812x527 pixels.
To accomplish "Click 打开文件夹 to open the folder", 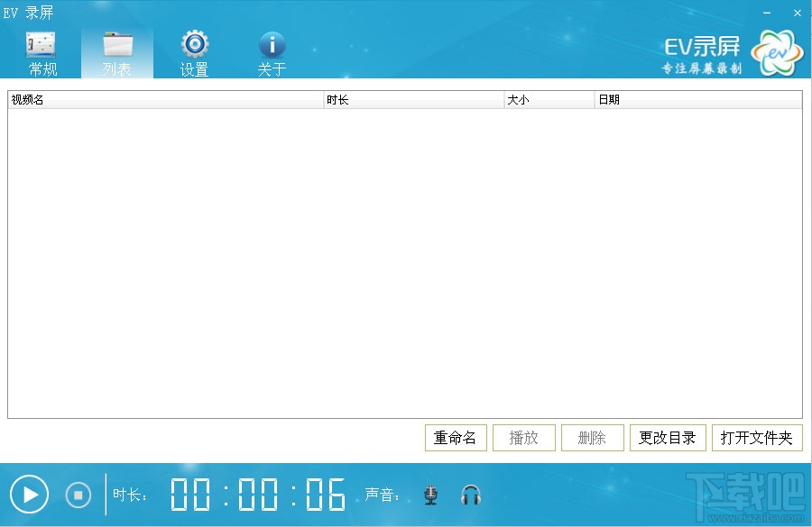I will 757,437.
